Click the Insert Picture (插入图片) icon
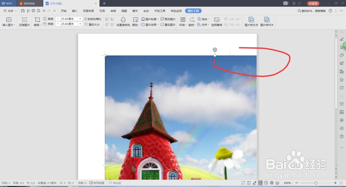346x187 pixels. click(9, 20)
